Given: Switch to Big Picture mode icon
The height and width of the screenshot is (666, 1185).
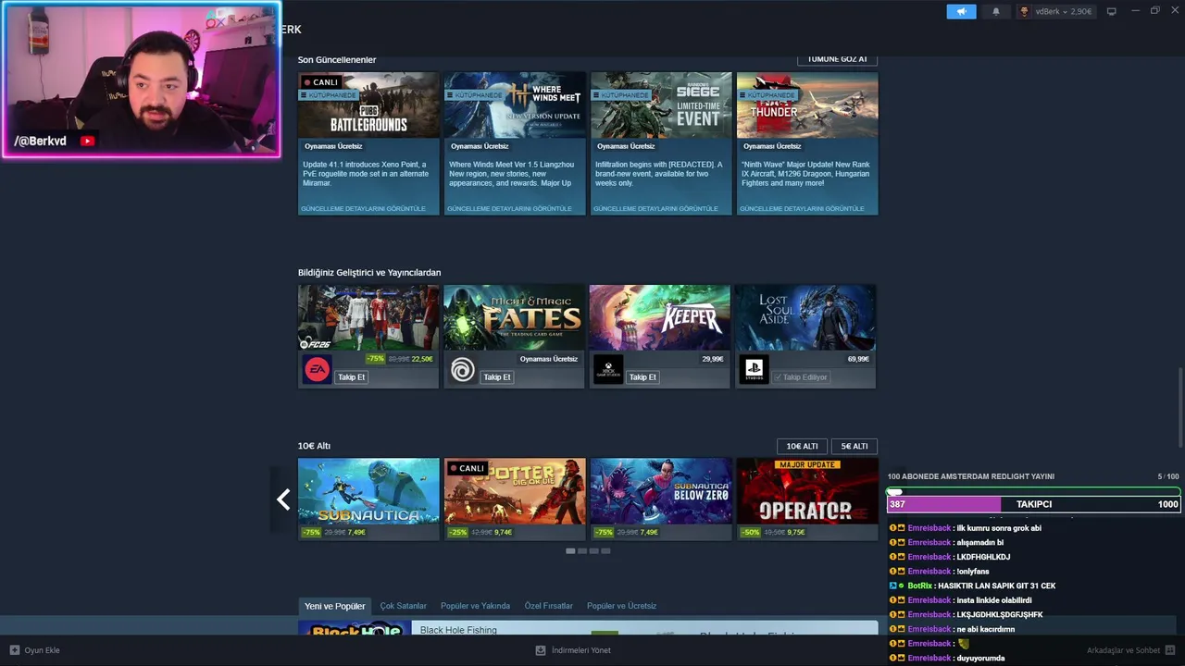Looking at the screenshot, I should (1112, 11).
